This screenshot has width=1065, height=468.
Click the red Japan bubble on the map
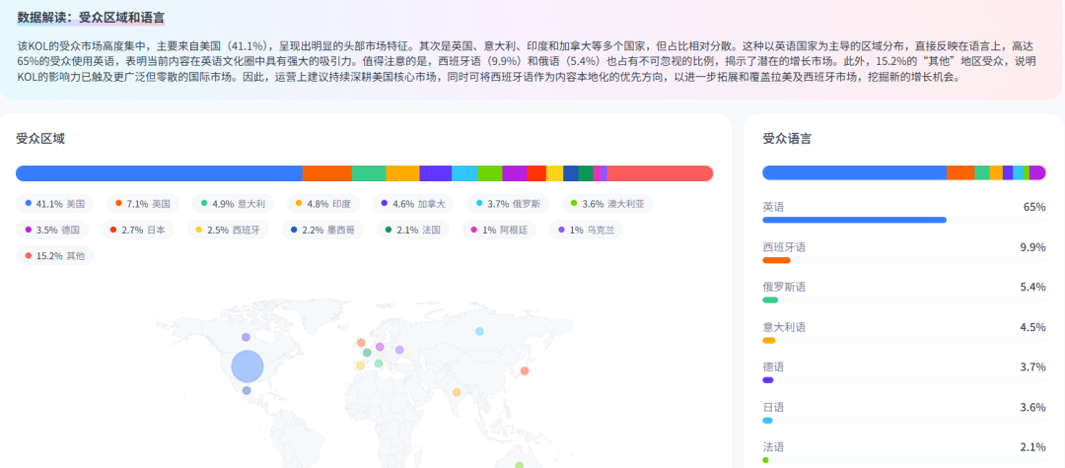[525, 370]
